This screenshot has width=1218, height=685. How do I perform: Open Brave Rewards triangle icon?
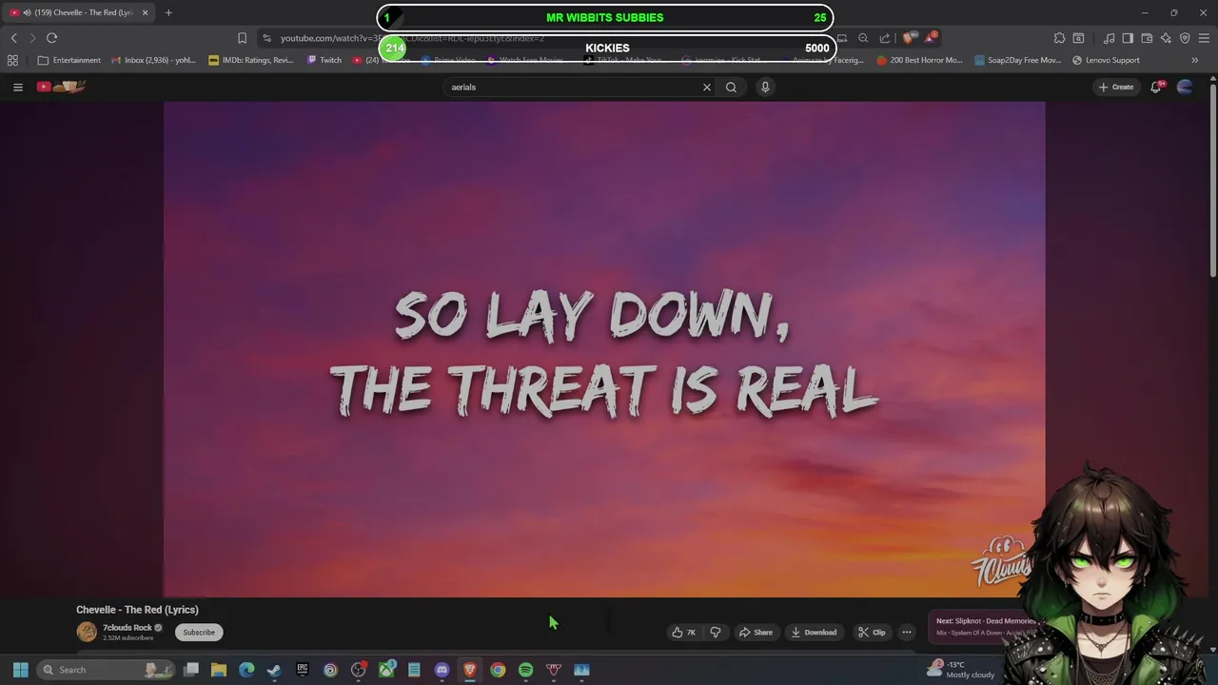(x=932, y=38)
